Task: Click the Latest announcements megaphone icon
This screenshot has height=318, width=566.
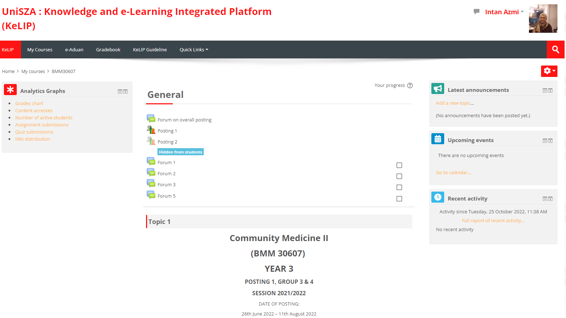Action: [x=438, y=88]
